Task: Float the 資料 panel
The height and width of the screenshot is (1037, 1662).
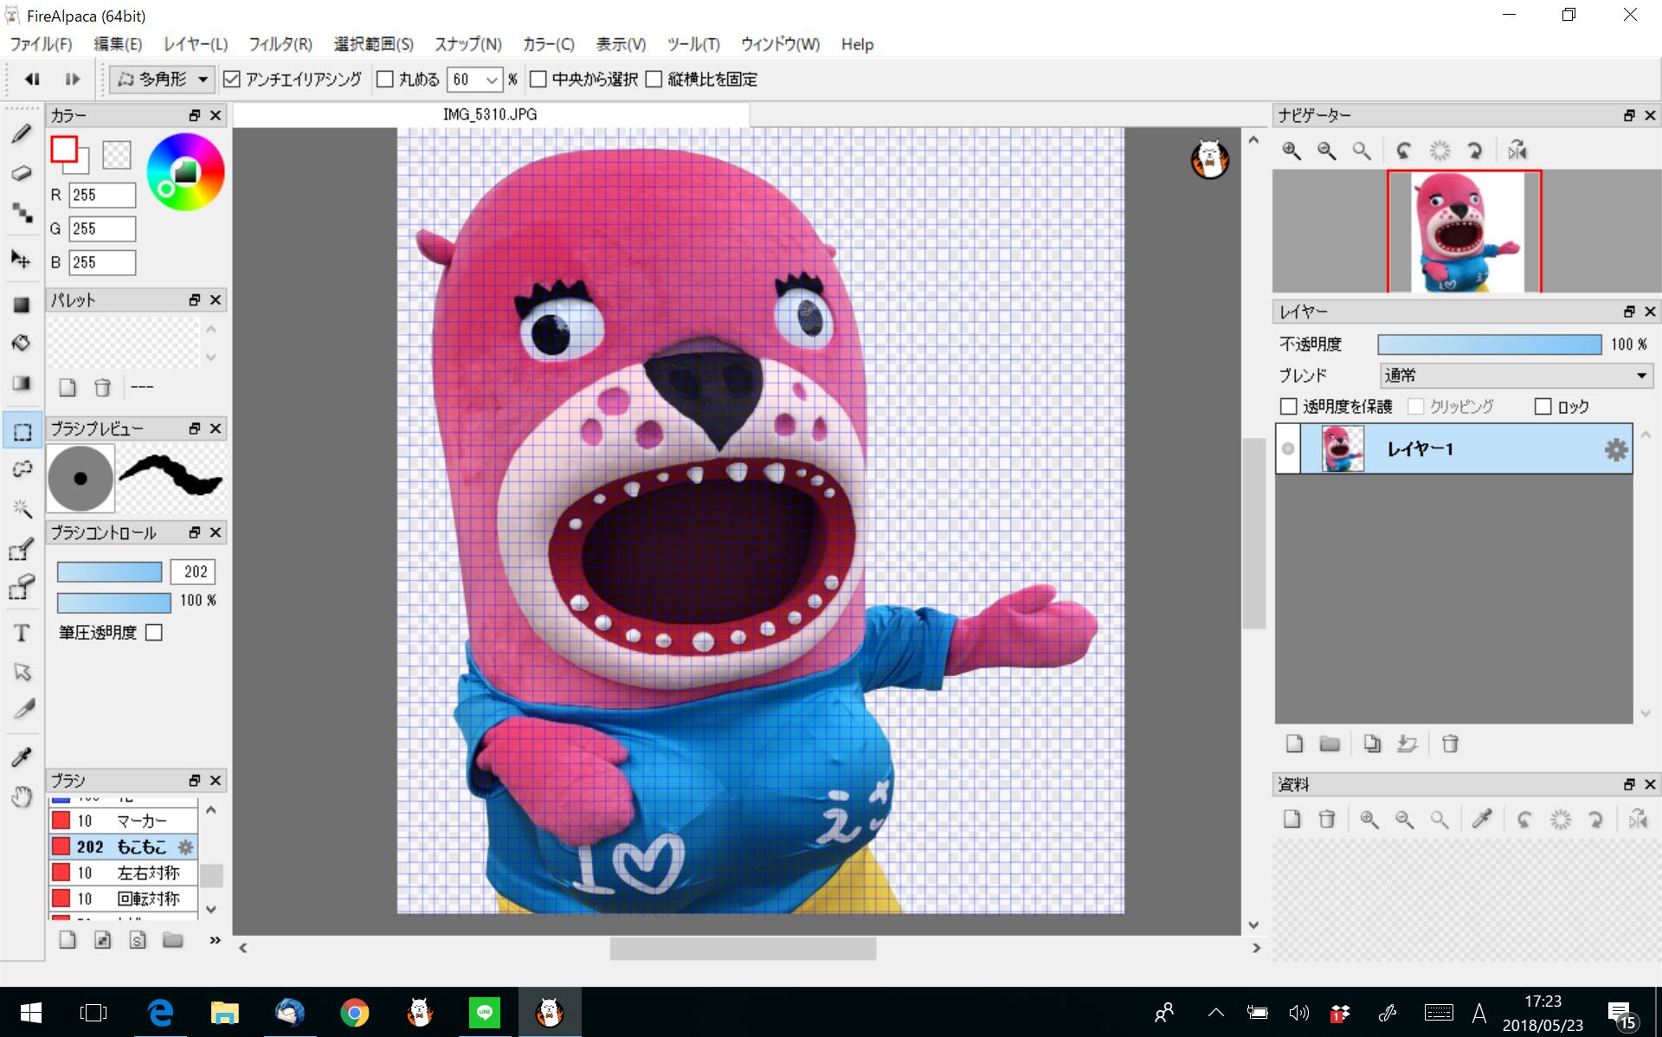Action: point(1629,784)
